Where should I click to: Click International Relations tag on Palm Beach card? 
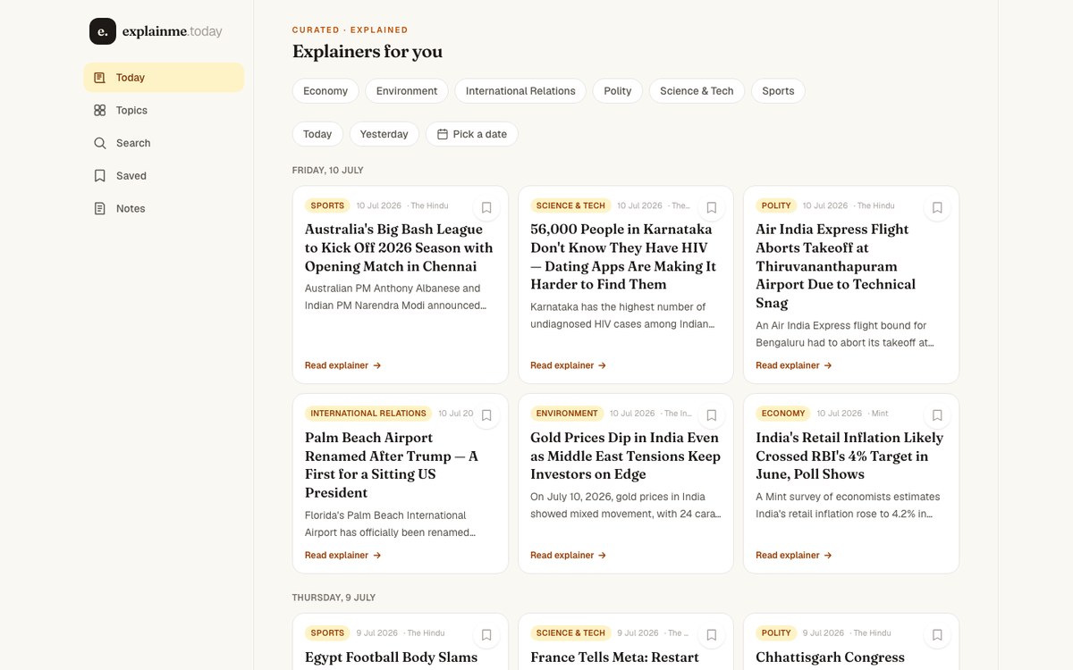coord(368,414)
